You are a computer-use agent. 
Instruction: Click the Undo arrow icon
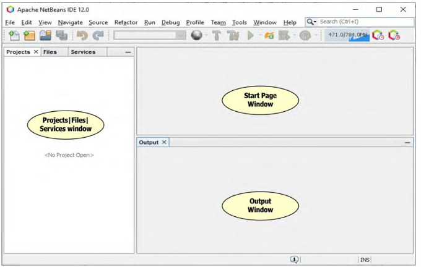click(82, 35)
